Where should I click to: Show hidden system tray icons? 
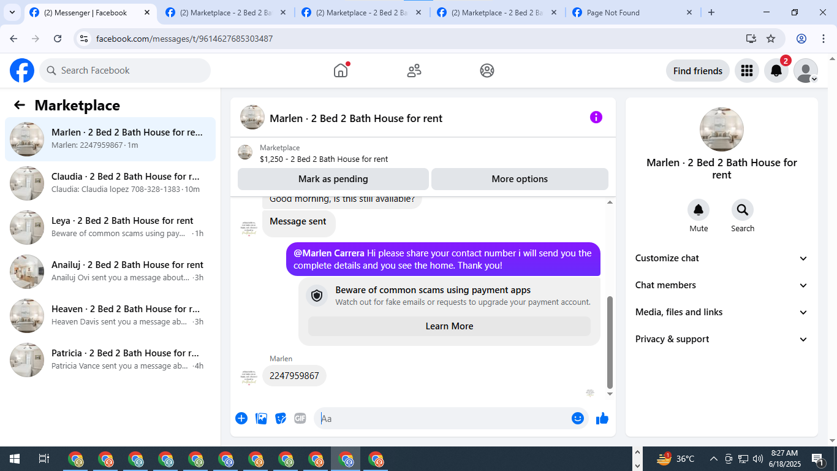pos(713,459)
